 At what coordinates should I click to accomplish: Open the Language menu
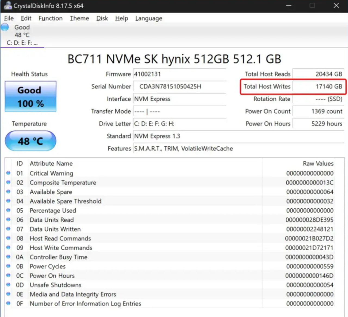point(149,18)
